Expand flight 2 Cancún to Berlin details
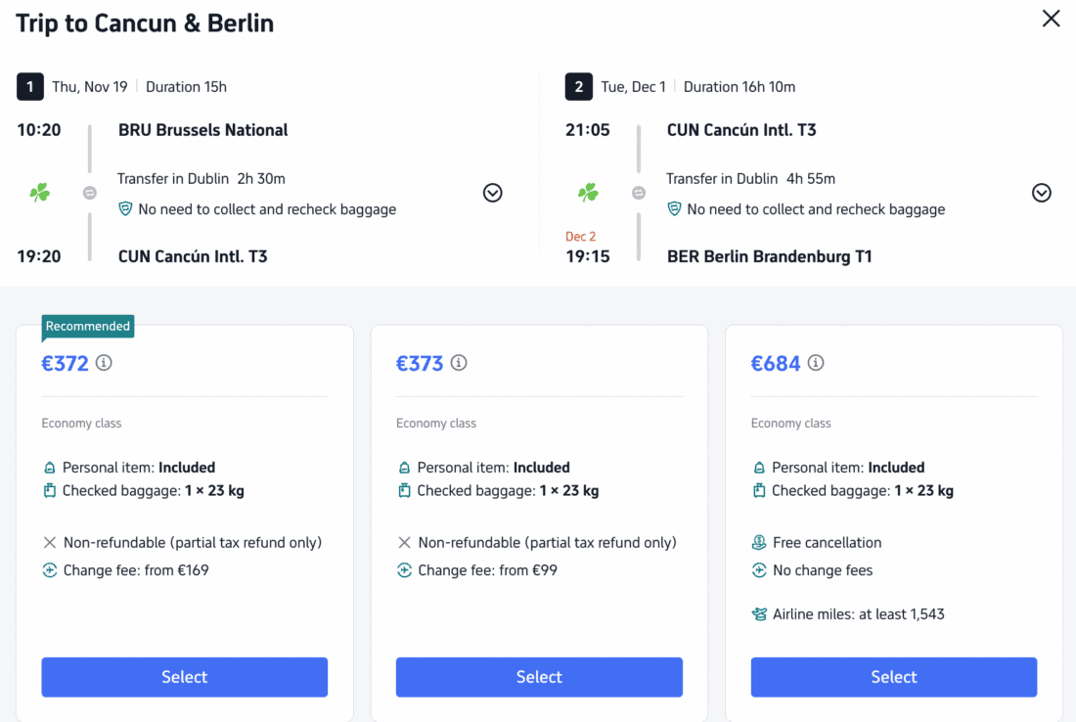1076x722 pixels. tap(1041, 193)
